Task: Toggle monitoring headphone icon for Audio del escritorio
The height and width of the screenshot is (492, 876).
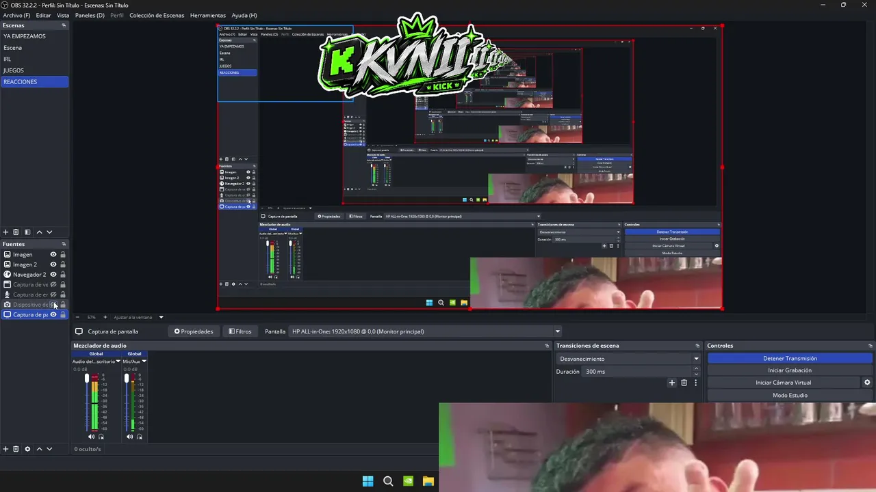Action: [101, 437]
